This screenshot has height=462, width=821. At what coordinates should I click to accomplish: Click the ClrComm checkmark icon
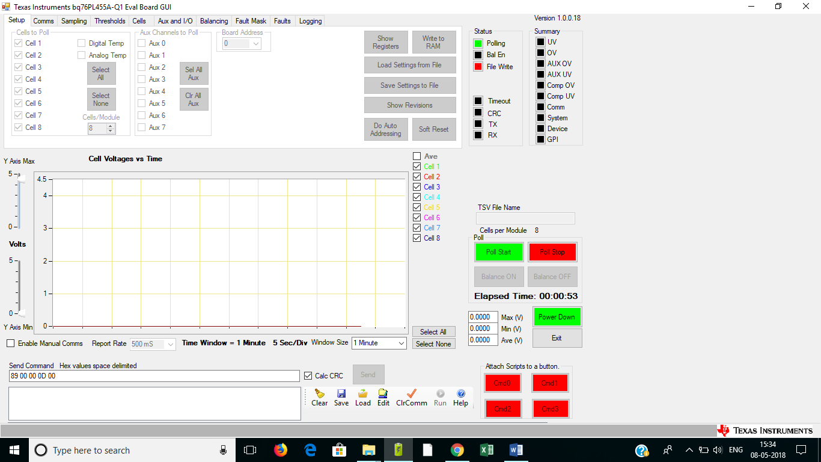click(x=412, y=393)
